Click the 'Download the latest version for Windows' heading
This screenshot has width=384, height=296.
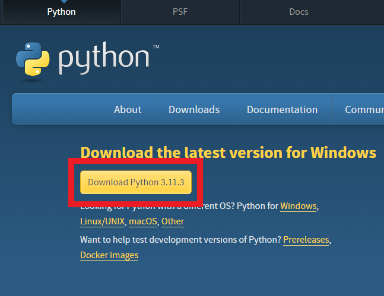229,153
